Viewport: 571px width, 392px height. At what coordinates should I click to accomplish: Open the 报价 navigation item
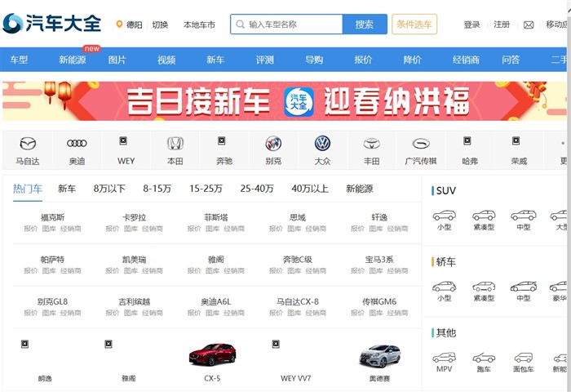point(363,60)
